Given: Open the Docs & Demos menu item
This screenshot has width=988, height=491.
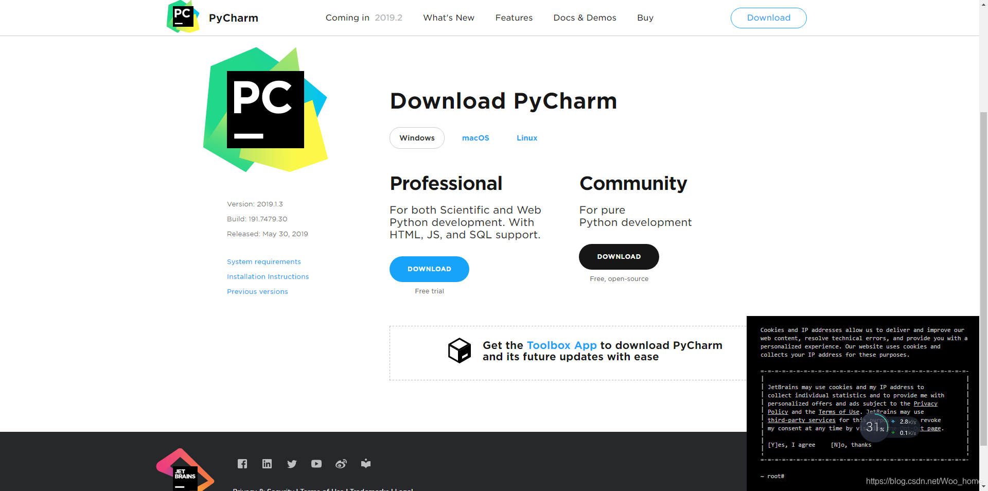Looking at the screenshot, I should [x=585, y=17].
